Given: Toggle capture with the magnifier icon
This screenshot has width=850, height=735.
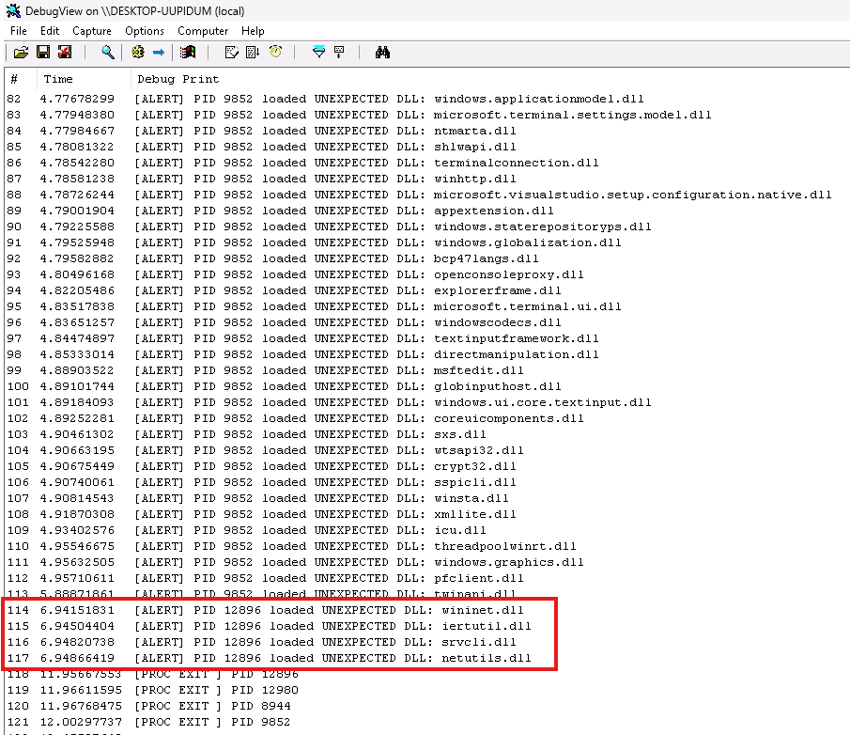Looking at the screenshot, I should click(x=108, y=53).
